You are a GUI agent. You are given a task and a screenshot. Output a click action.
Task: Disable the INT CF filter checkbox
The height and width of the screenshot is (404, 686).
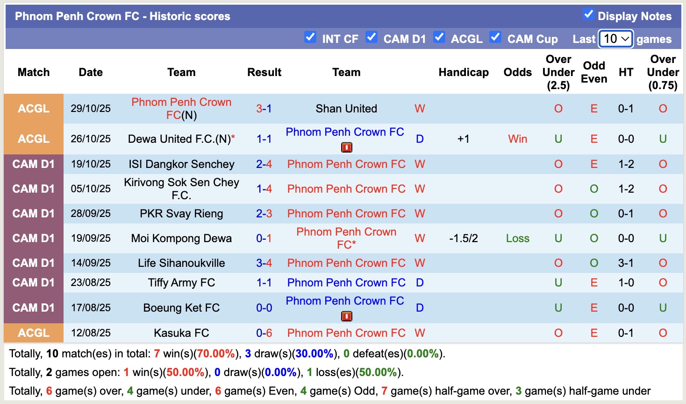pos(310,37)
